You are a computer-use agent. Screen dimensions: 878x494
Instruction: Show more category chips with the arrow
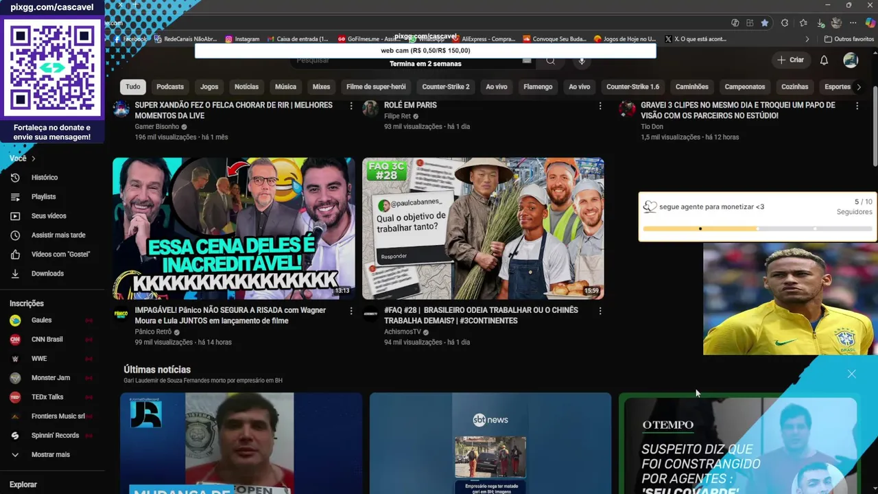858,87
